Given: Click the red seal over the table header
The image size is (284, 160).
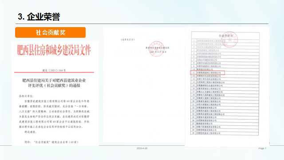Looking at the screenshot, I should tap(230, 40).
